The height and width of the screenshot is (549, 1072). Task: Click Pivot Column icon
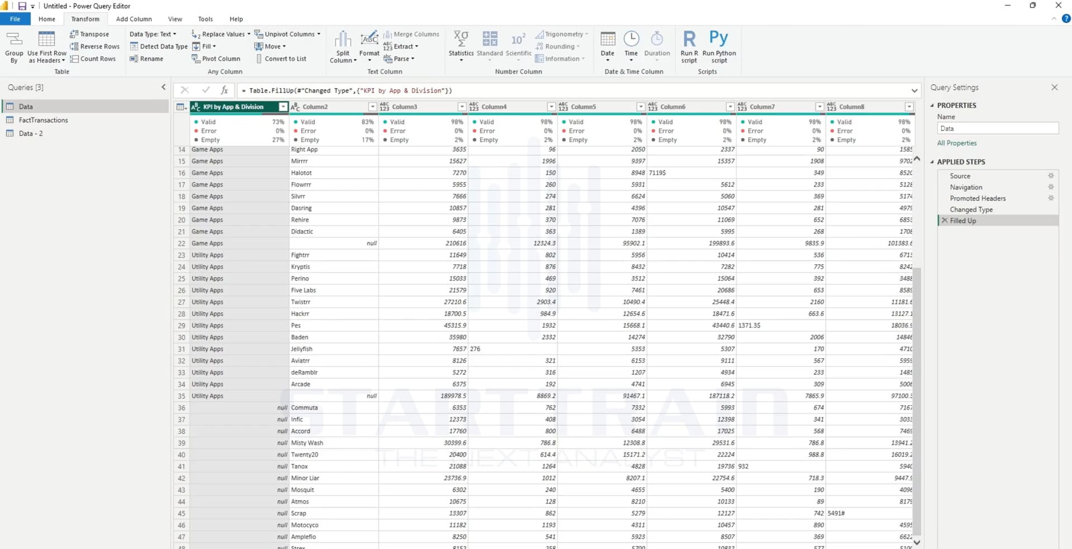pyautogui.click(x=195, y=59)
